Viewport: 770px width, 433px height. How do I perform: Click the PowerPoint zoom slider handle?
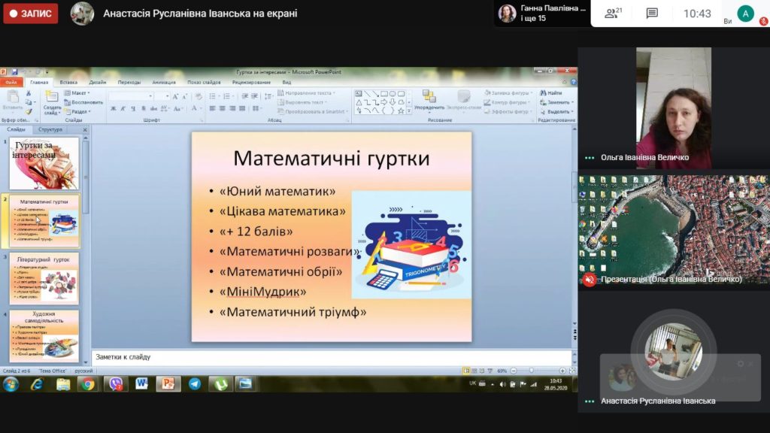click(532, 371)
